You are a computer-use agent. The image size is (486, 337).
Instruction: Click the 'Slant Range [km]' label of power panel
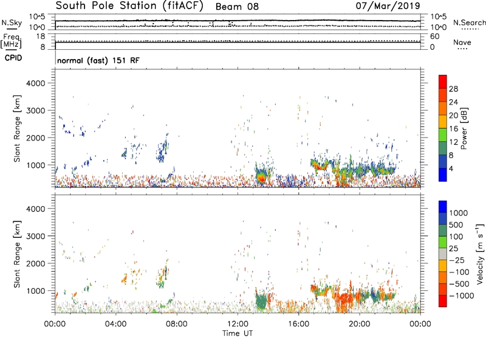point(17,128)
